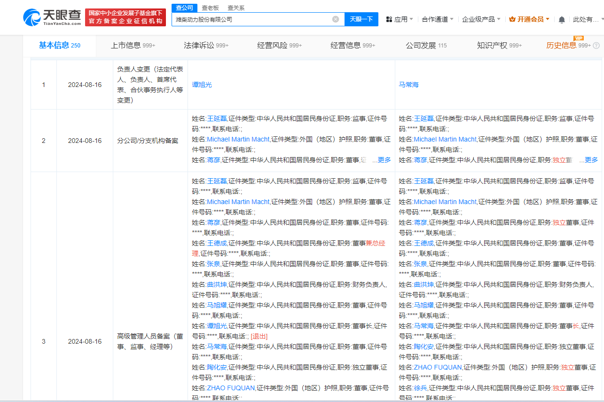Open the 上市信息 tab
This screenshot has height=402, width=604.
133,46
